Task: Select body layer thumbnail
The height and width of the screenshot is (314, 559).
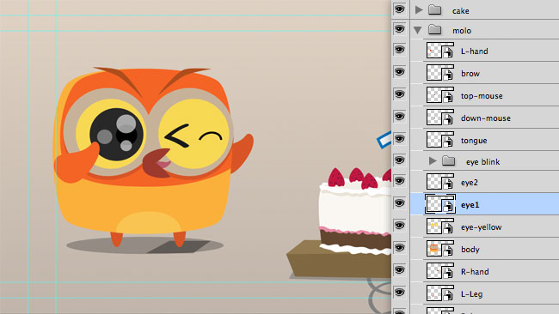Action: (440, 249)
